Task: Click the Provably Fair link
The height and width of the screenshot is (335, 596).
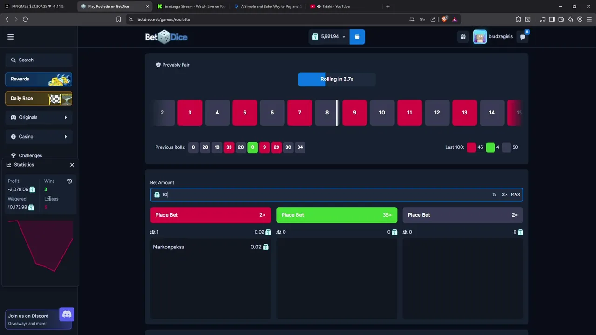Action: [173, 65]
